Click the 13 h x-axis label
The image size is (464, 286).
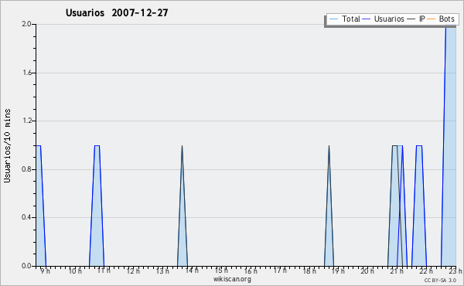162,271
